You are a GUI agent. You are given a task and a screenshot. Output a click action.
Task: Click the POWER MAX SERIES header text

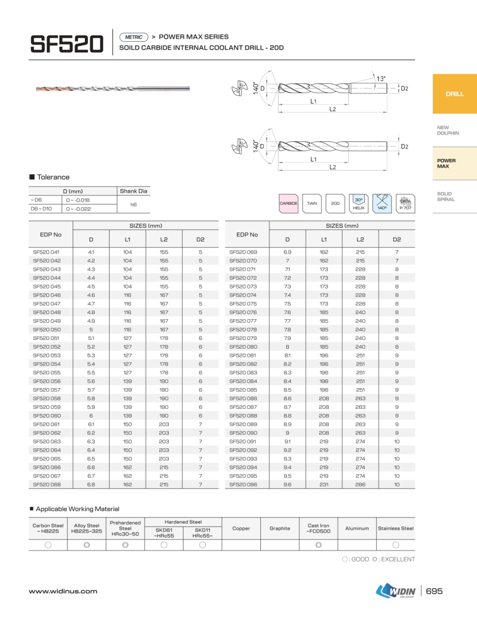pyautogui.click(x=193, y=37)
